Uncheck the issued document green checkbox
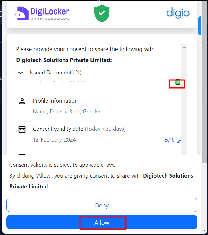Screen dimensions: 208x235 (177, 82)
